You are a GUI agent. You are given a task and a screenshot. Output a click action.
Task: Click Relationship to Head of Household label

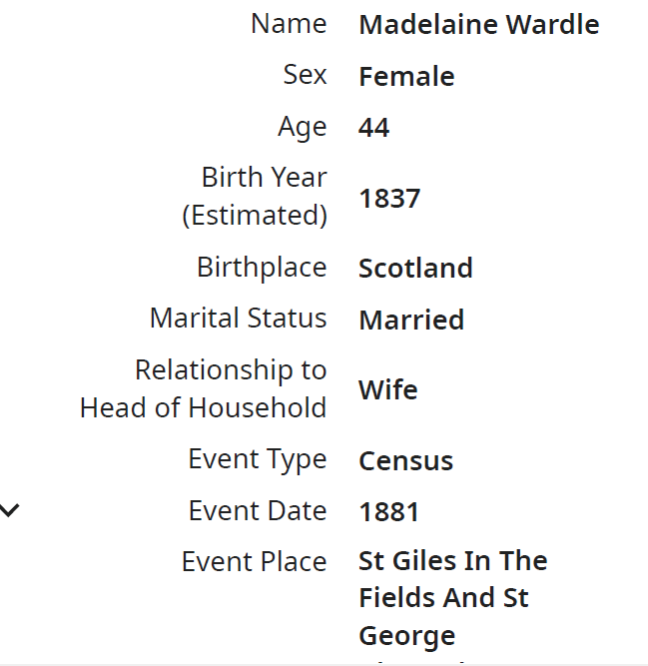[204, 388]
